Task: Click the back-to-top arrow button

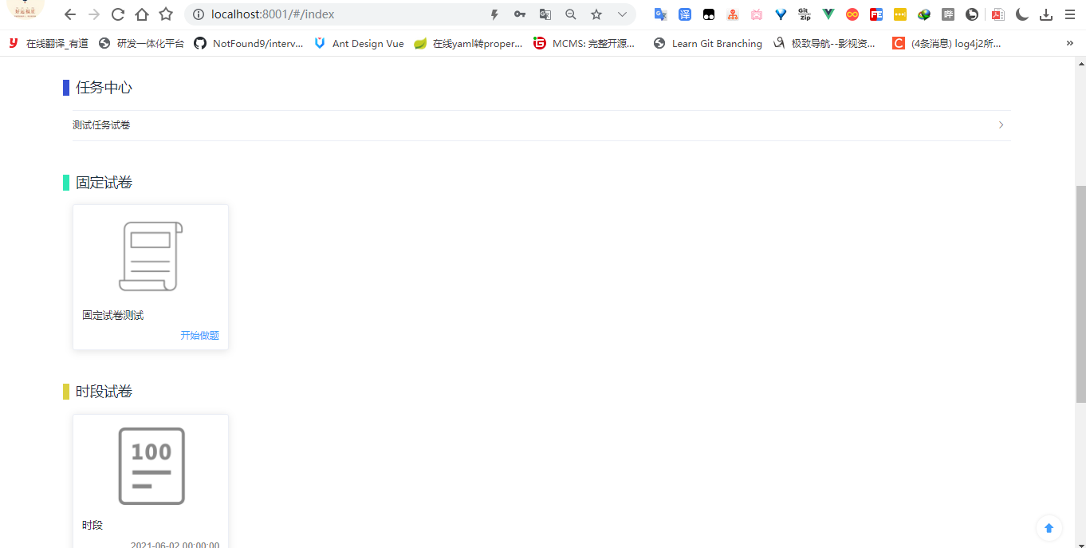Action: [1049, 528]
